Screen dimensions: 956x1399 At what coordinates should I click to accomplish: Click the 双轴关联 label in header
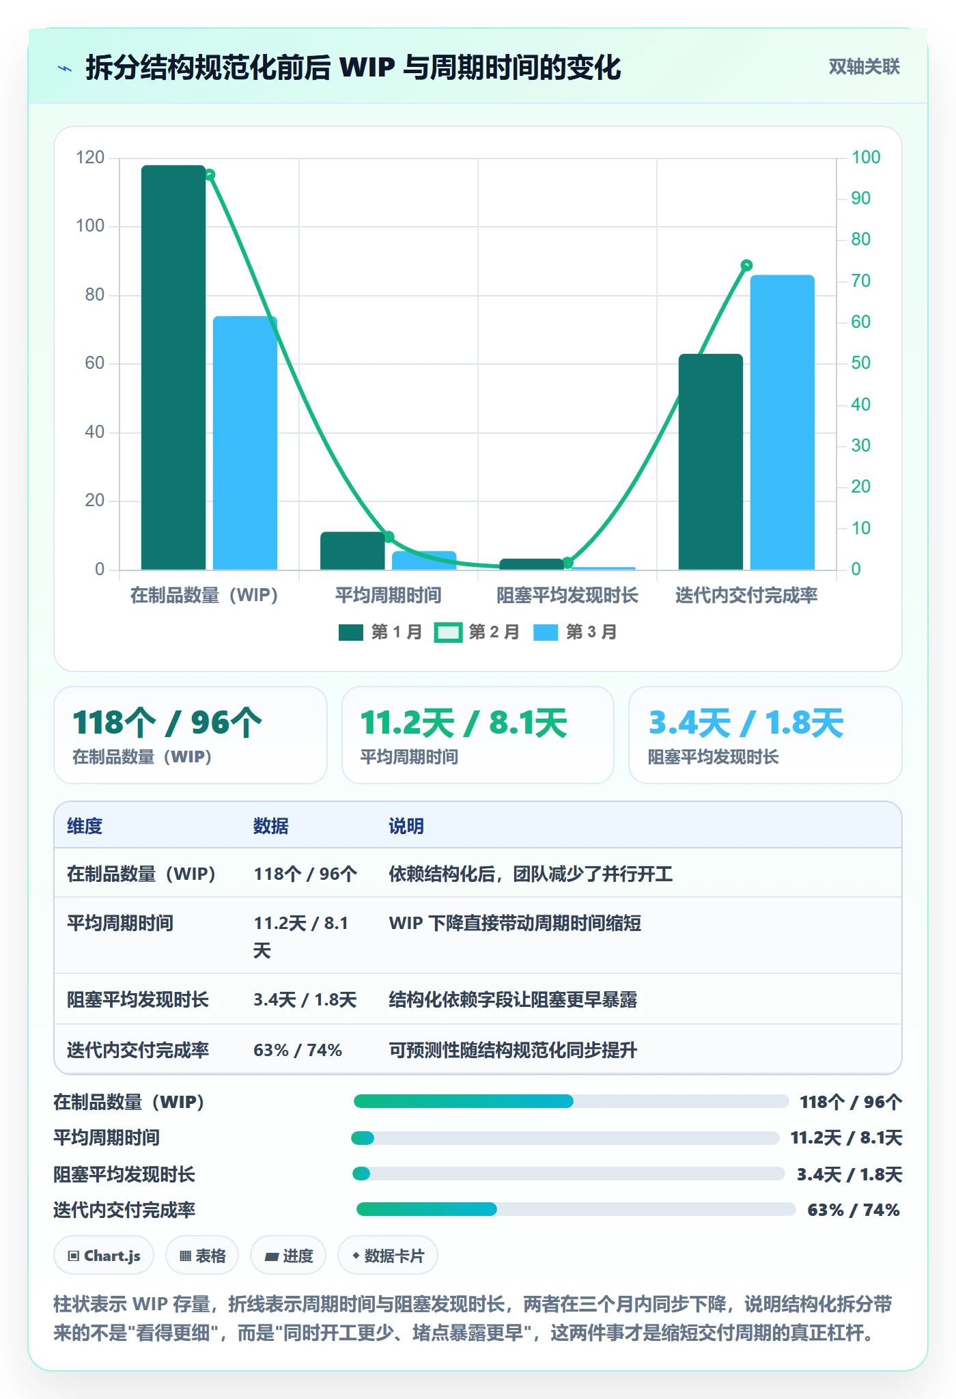864,66
